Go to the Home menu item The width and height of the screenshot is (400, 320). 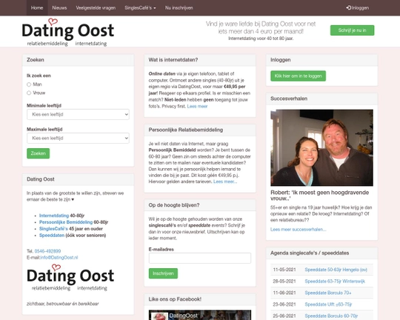coord(37,8)
